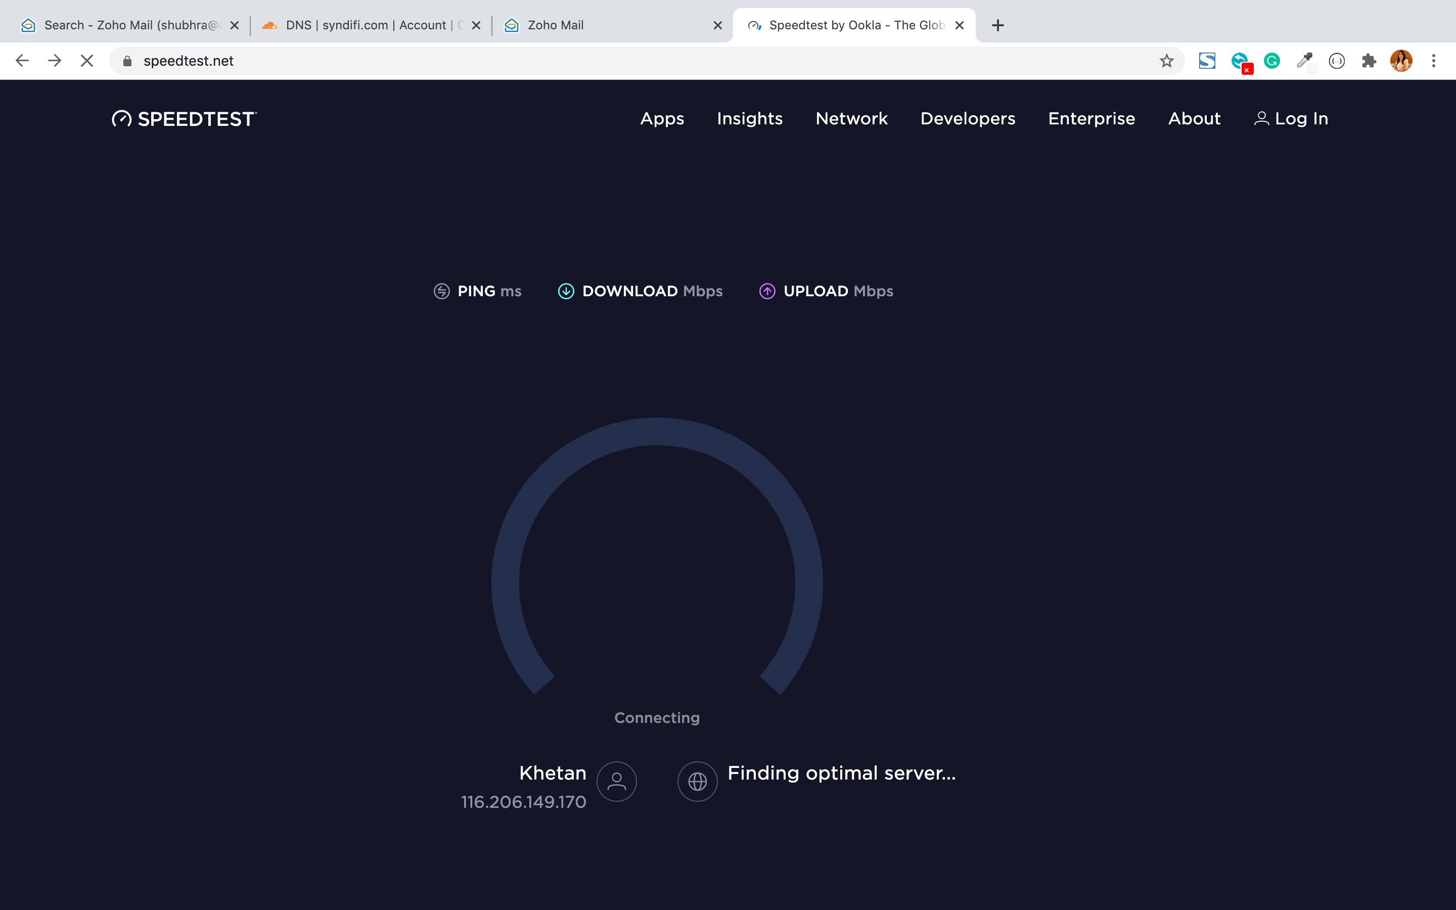View site info lock icon
This screenshot has width=1456, height=910.
[127, 61]
